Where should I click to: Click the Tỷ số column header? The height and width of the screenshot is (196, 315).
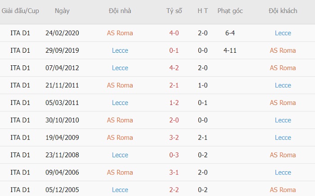(174, 11)
